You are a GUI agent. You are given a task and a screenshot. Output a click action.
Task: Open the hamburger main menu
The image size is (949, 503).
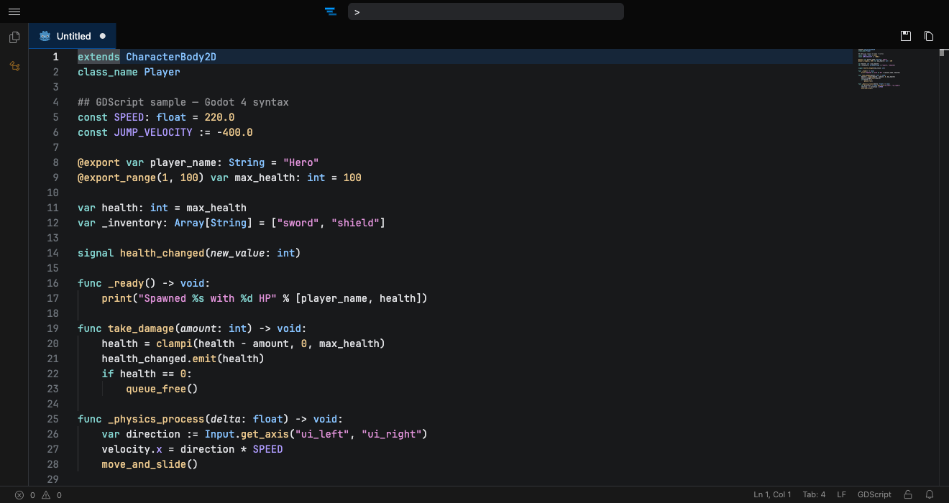14,11
